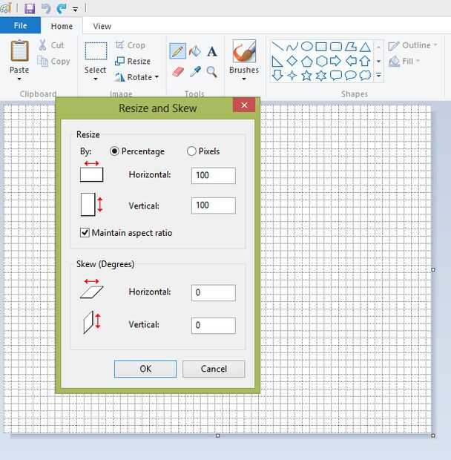Click the Skew Vertical input field
The width and height of the screenshot is (451, 460).
coord(213,326)
